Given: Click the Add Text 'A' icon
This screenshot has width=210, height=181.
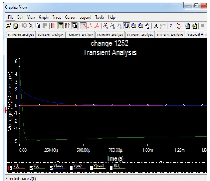Looking at the screenshot, I should tap(156, 26).
